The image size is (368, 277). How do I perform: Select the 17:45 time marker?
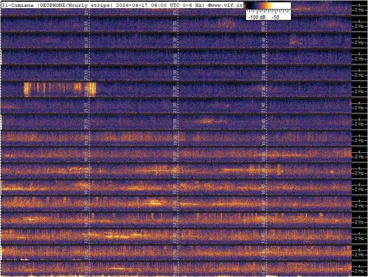[x=263, y=172]
